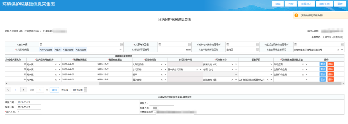Click 增加 in the first table row
Viewport: 348px width, 124px height.
(323, 64)
